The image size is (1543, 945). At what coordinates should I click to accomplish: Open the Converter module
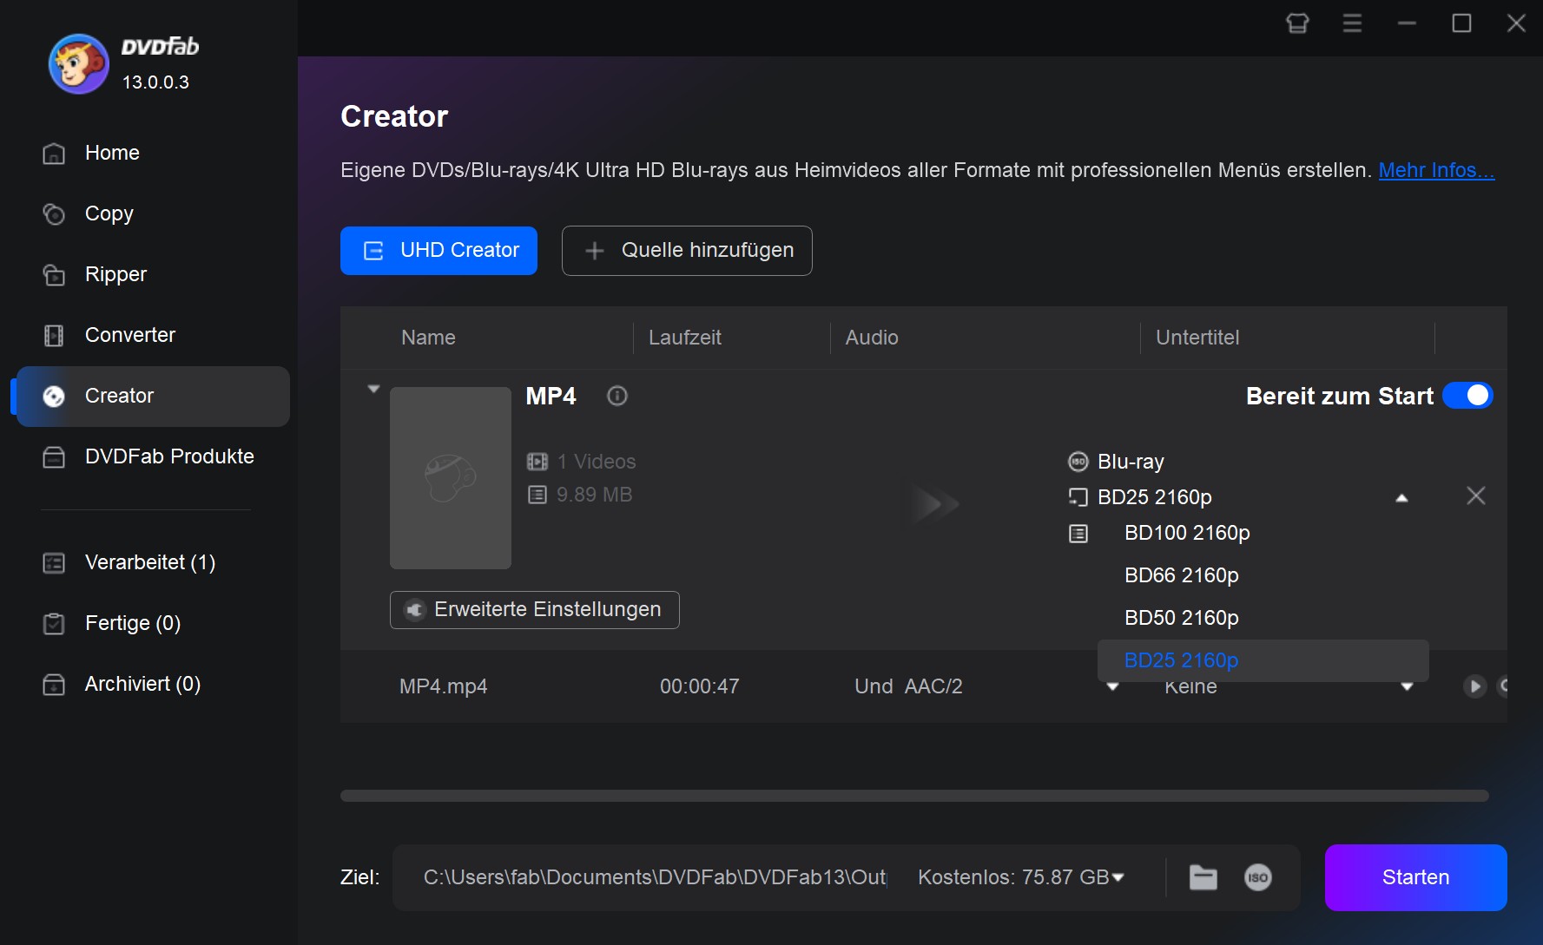pos(153,335)
